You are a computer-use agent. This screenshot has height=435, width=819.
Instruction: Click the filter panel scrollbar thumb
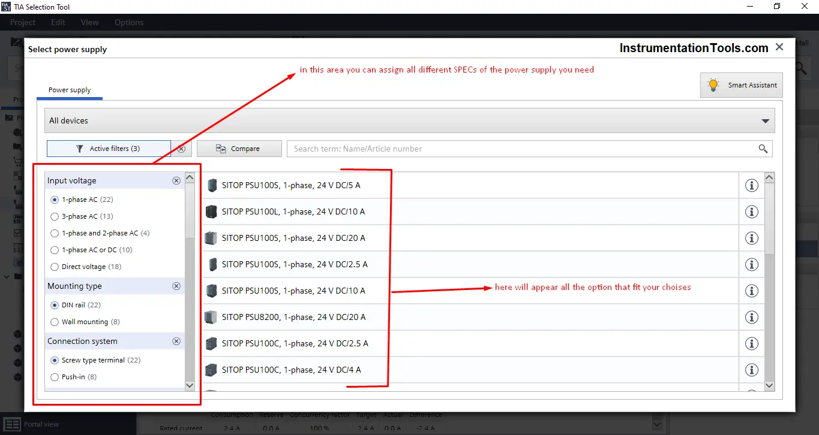tap(190, 210)
